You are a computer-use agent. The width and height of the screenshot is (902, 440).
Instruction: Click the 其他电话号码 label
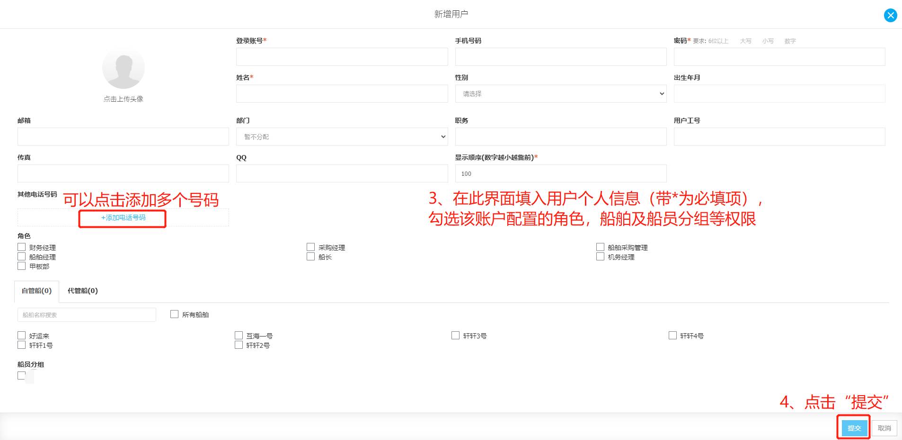coord(37,194)
